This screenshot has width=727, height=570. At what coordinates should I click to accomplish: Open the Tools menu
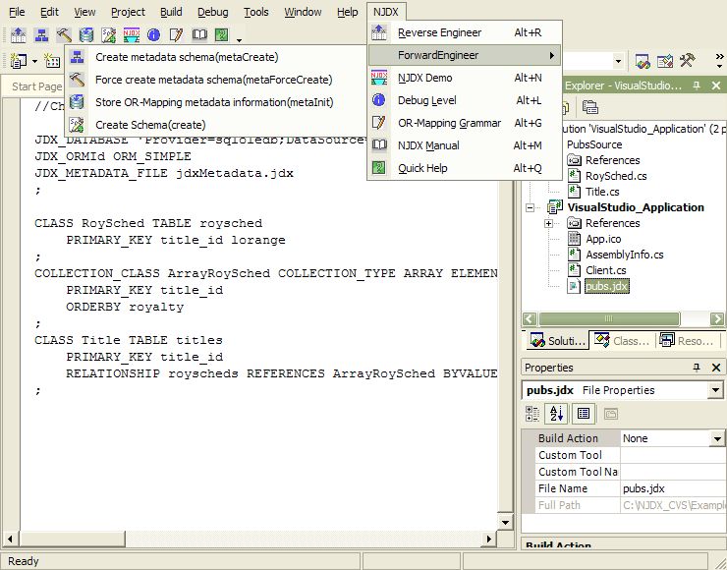click(x=256, y=12)
